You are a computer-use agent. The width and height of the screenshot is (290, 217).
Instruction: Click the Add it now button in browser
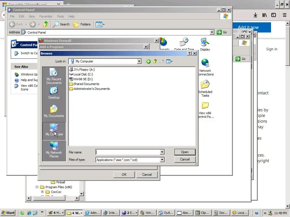(251, 27)
